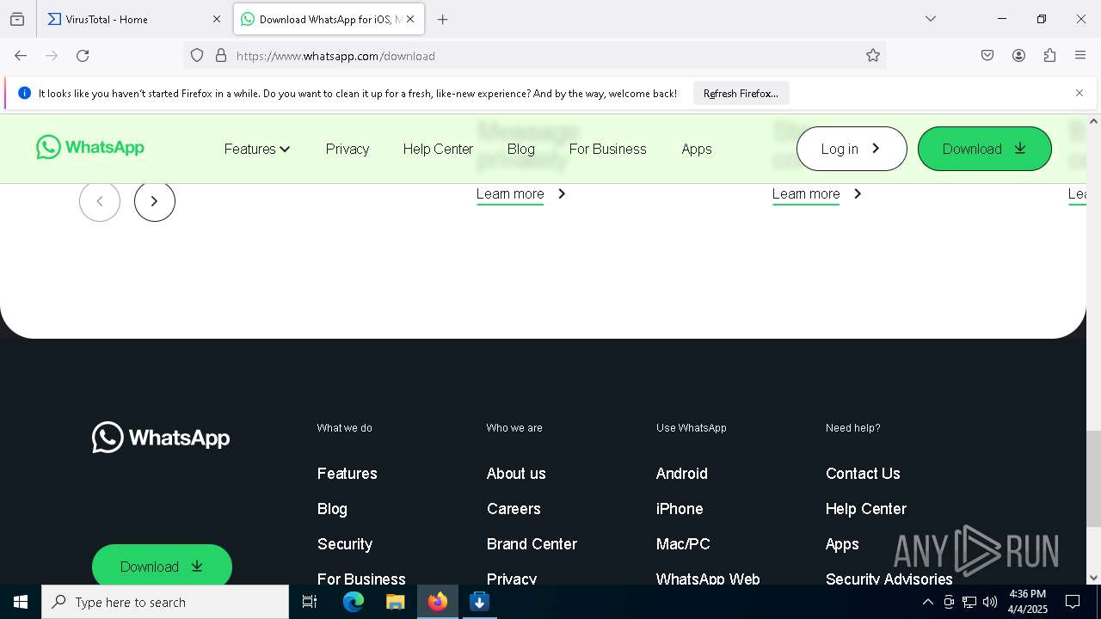This screenshot has width=1101, height=619.
Task: Open the Extensions puzzle icon
Action: tap(1049, 56)
